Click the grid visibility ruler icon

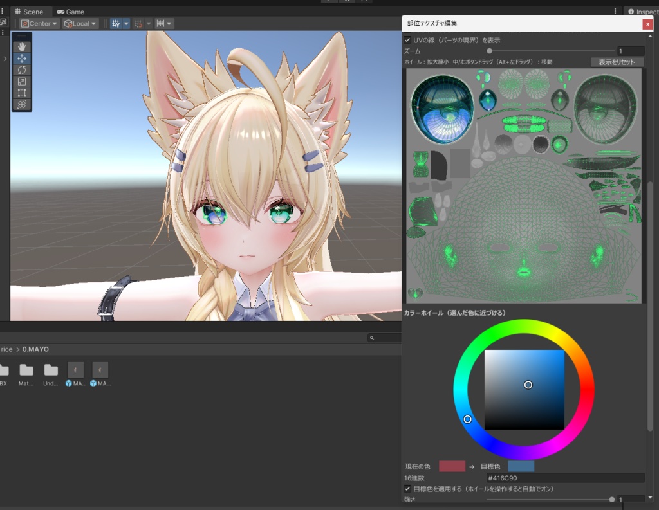pyautogui.click(x=160, y=24)
